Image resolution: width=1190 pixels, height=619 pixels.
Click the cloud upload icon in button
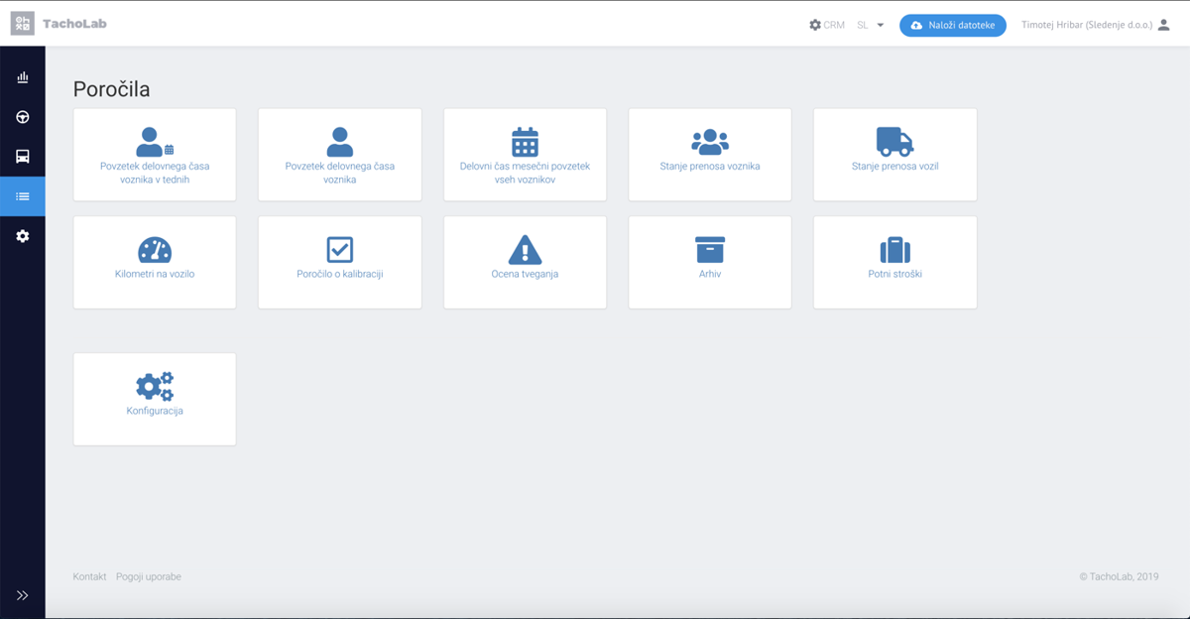(916, 25)
